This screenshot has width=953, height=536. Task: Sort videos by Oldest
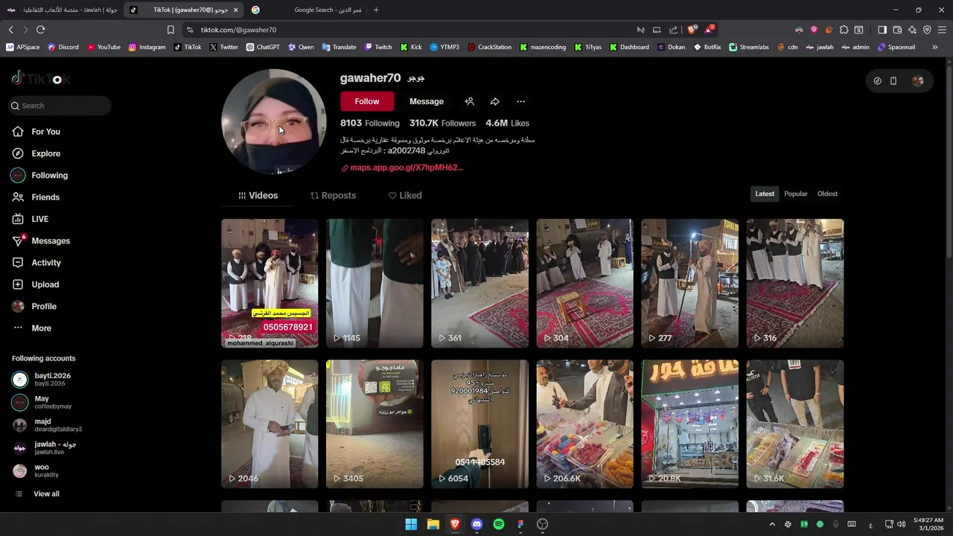point(827,194)
